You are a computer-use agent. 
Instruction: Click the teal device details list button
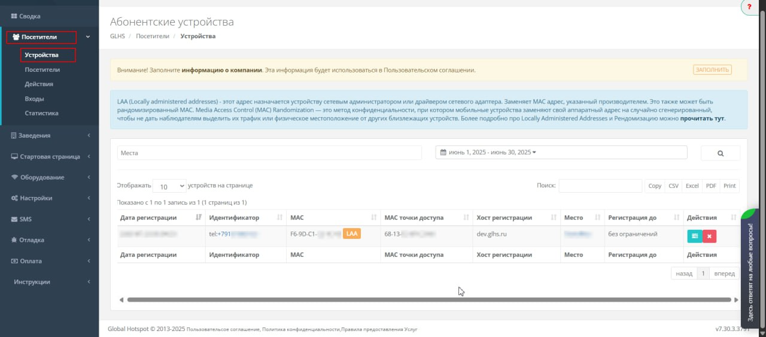click(694, 236)
